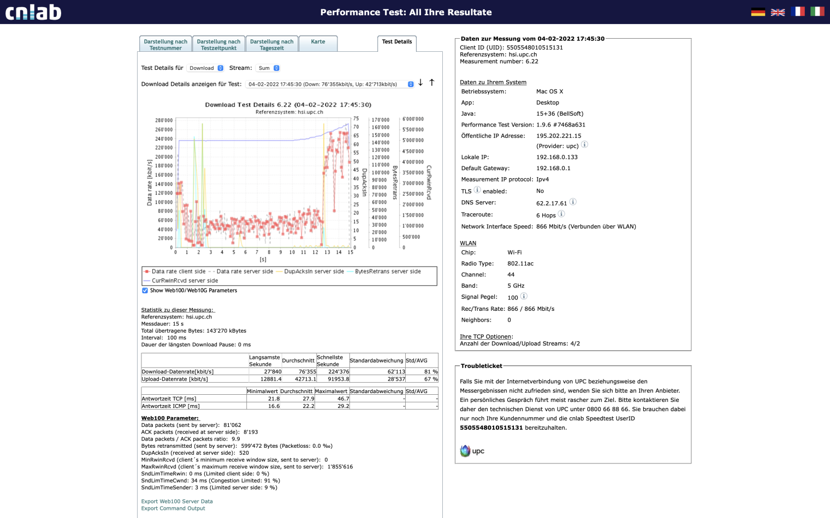Image resolution: width=830 pixels, height=518 pixels.
Task: Select the French flag language icon
Action: pos(797,11)
